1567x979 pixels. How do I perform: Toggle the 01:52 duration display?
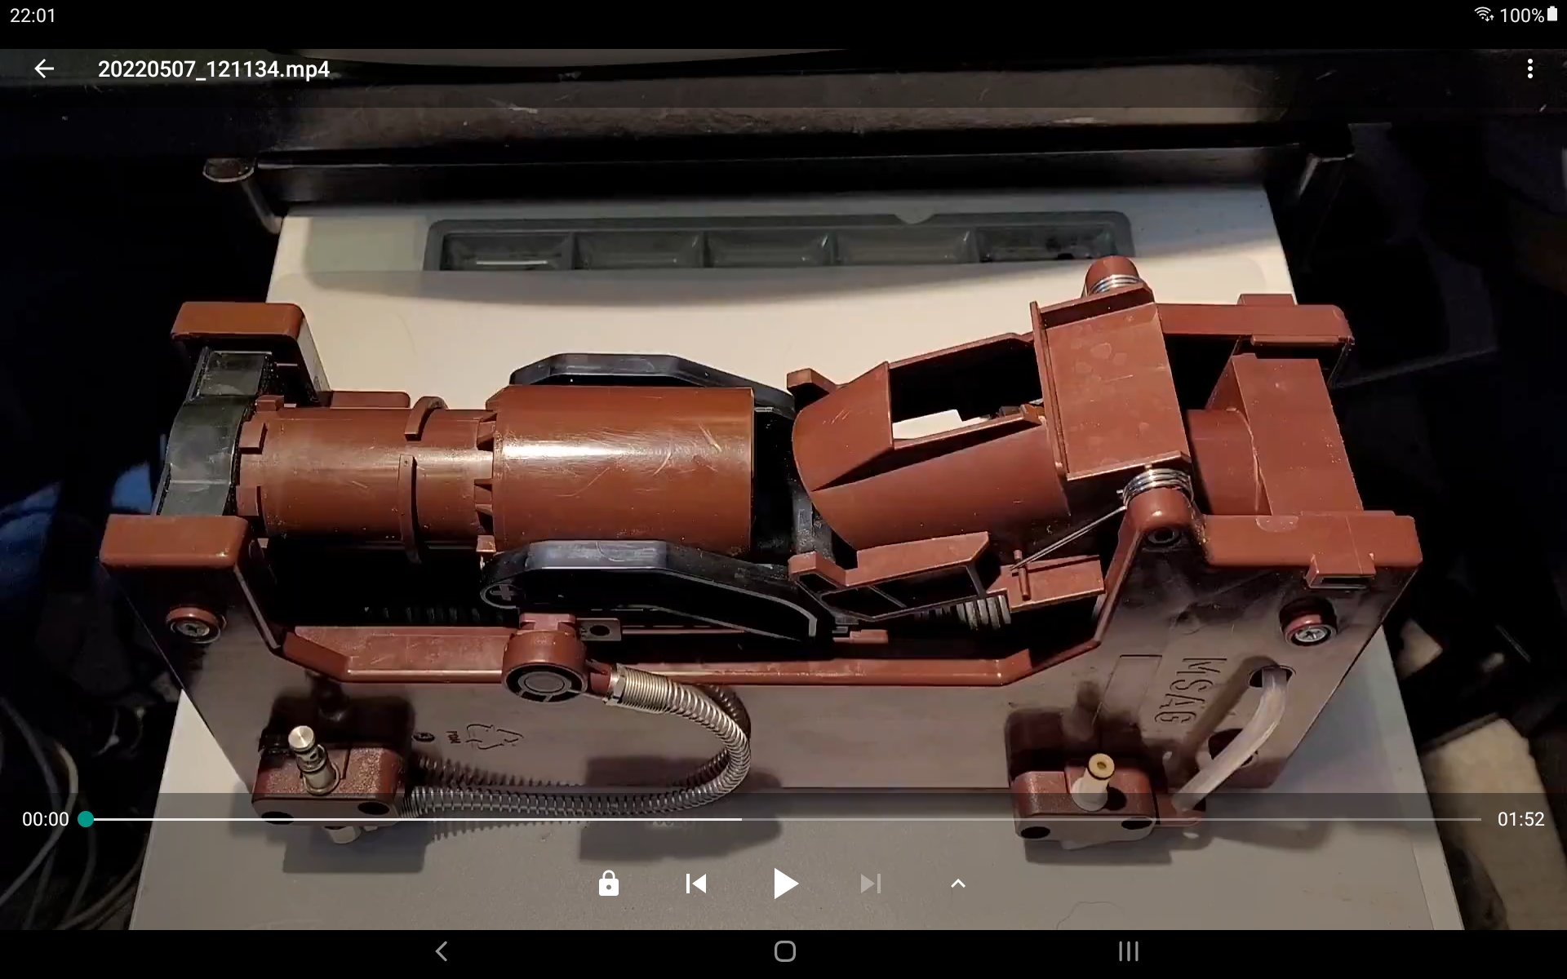pyautogui.click(x=1520, y=819)
